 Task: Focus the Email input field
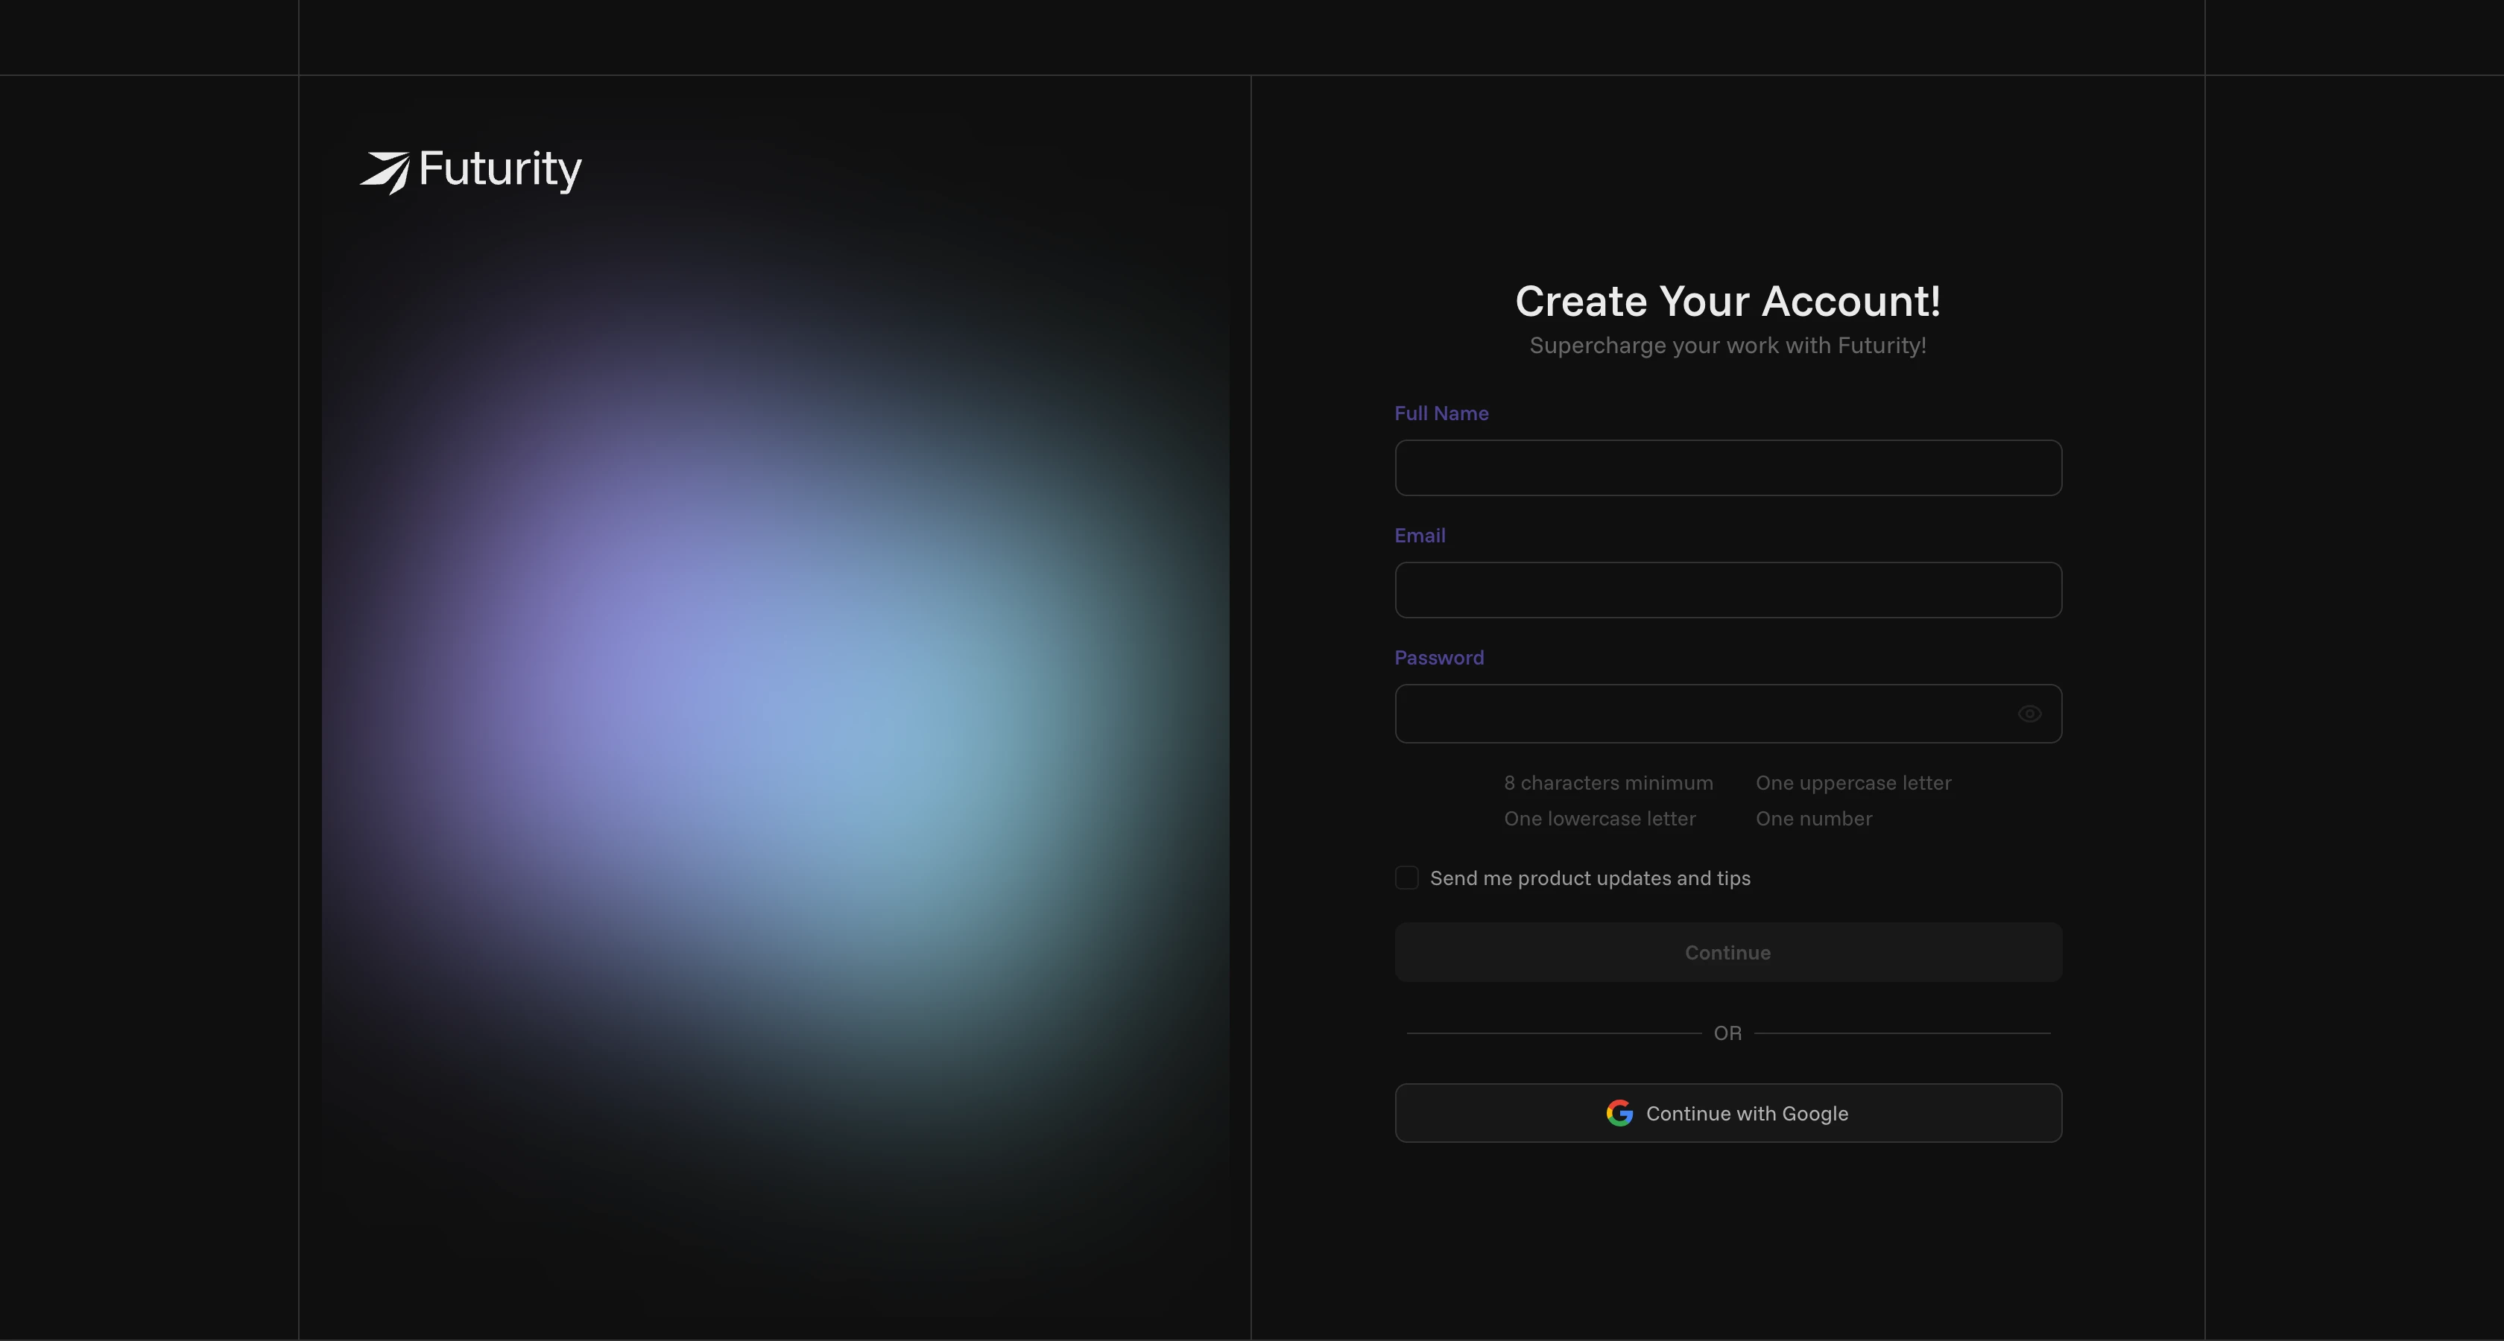point(1728,590)
